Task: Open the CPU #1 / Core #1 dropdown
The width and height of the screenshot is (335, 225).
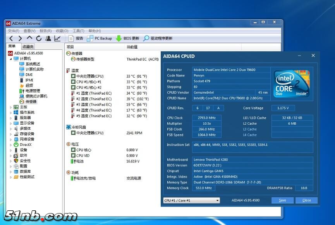Action: click(x=191, y=200)
